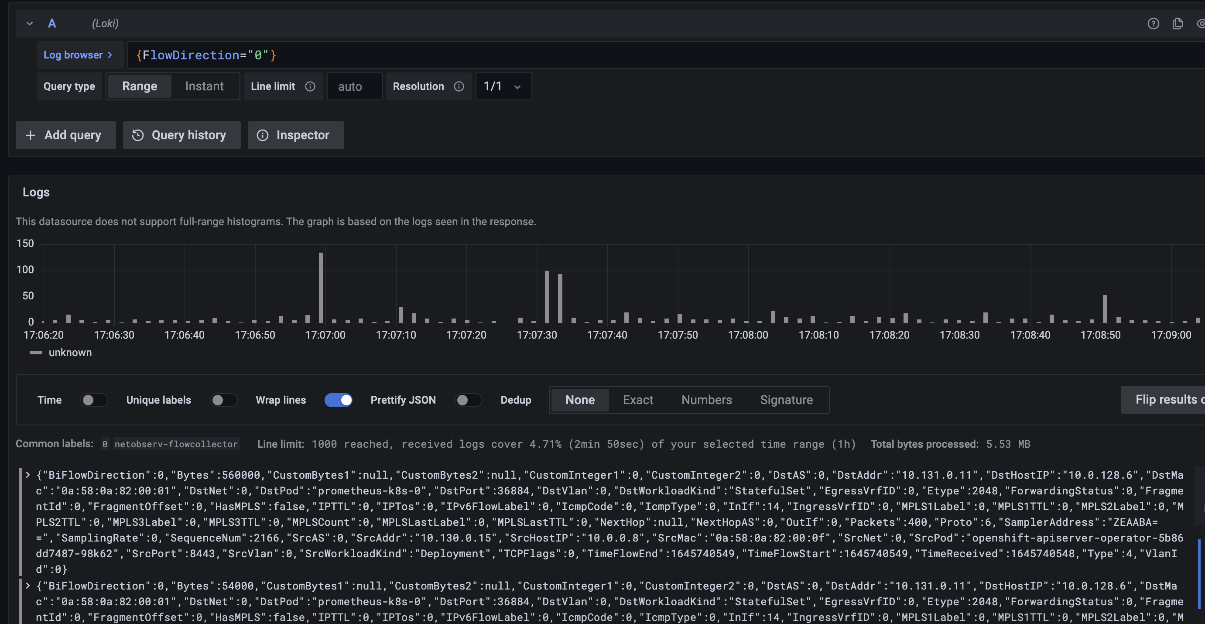Expand the first log line

pyautogui.click(x=28, y=475)
